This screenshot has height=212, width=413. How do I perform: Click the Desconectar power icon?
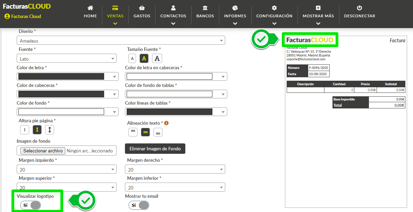tap(359, 8)
